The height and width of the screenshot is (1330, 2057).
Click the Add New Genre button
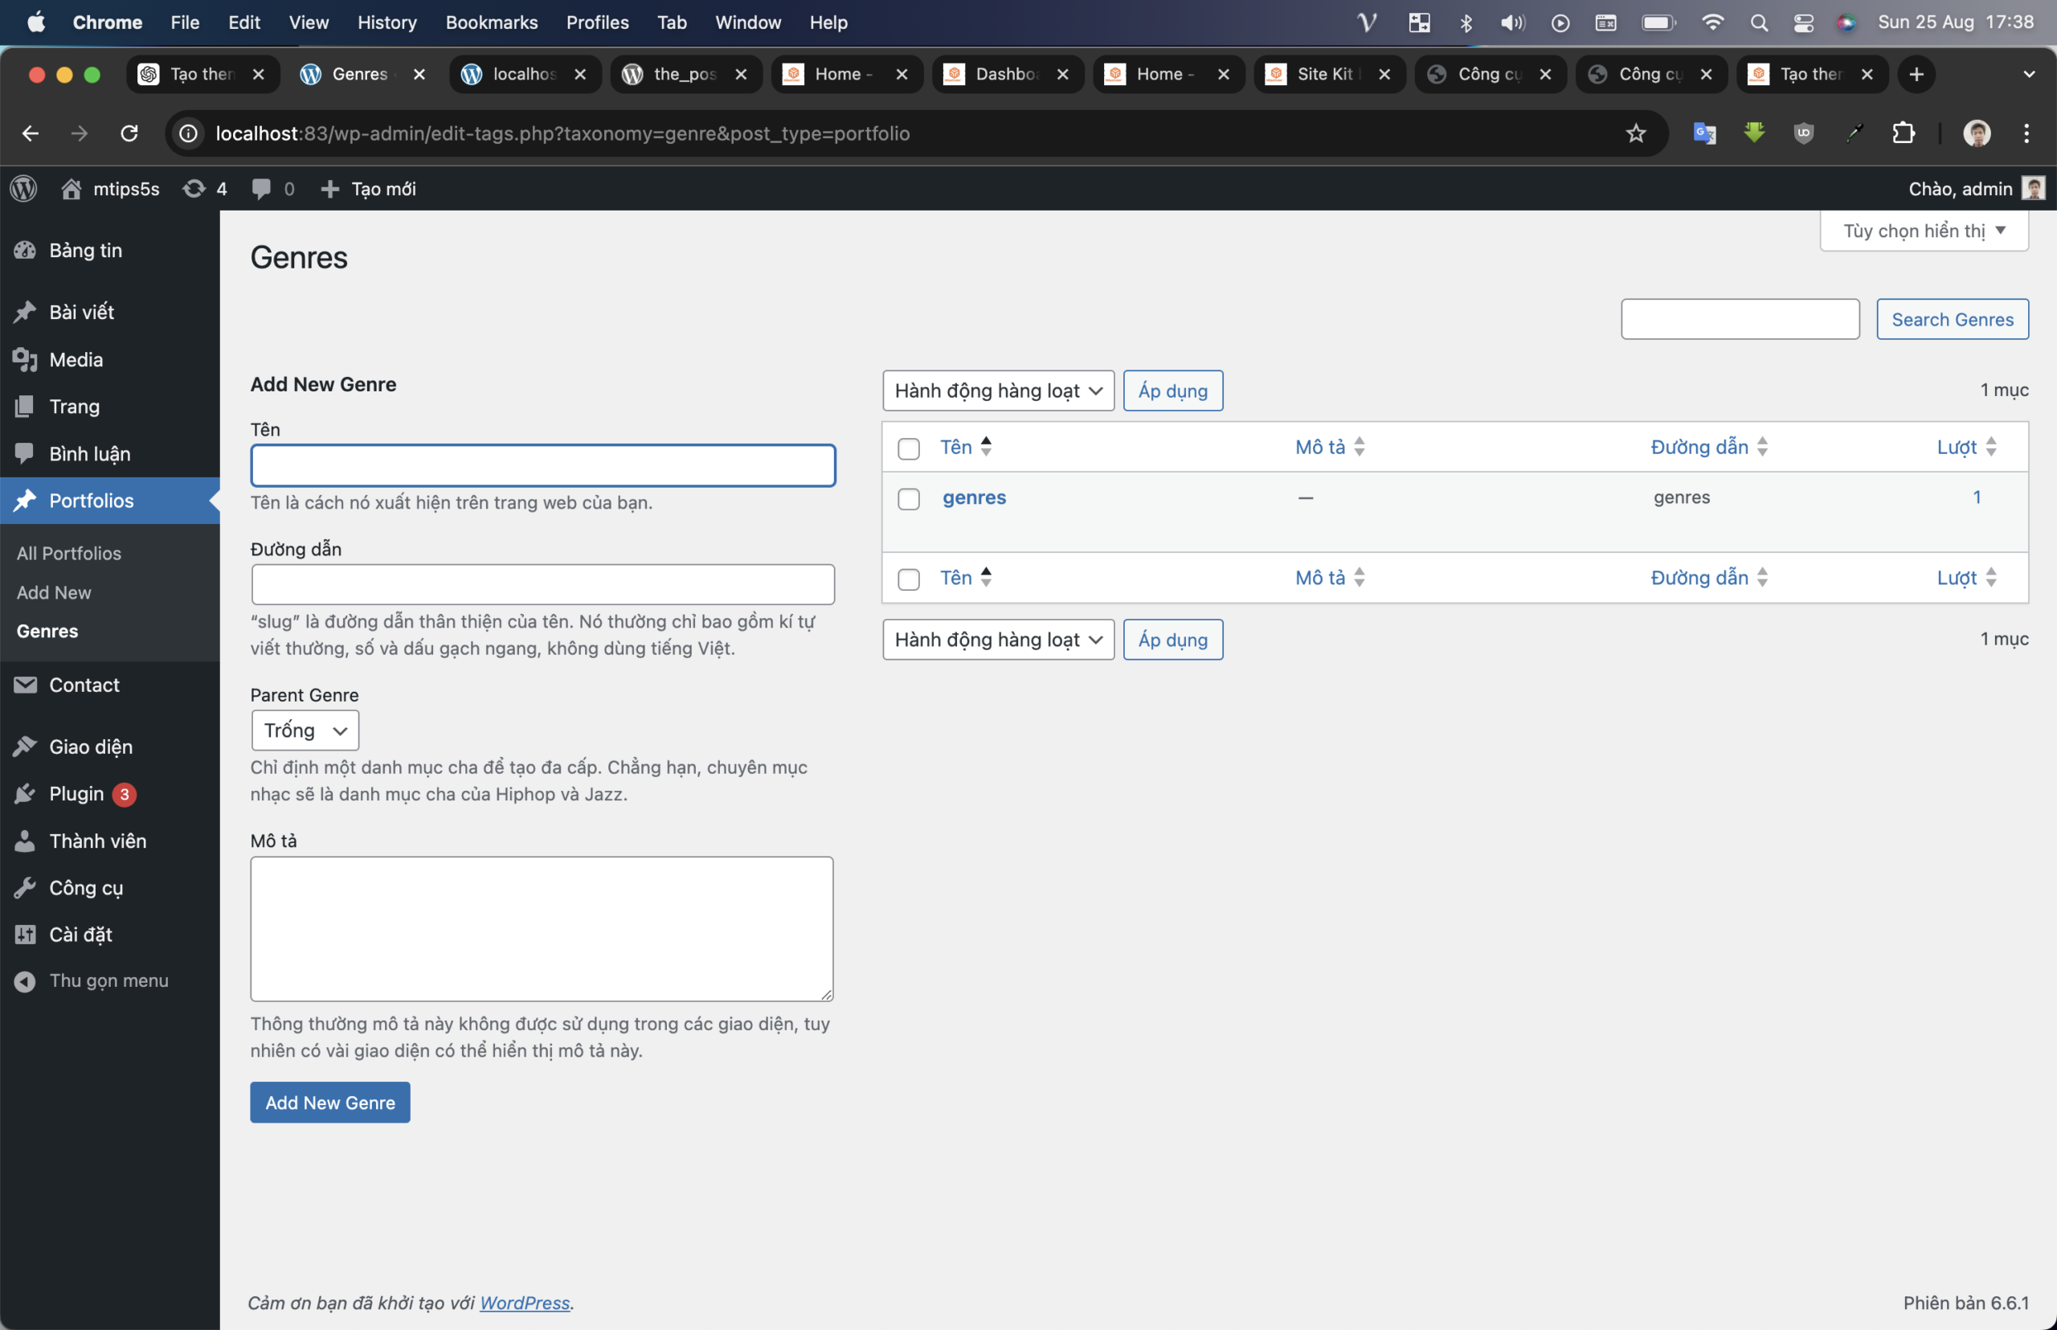point(329,1102)
